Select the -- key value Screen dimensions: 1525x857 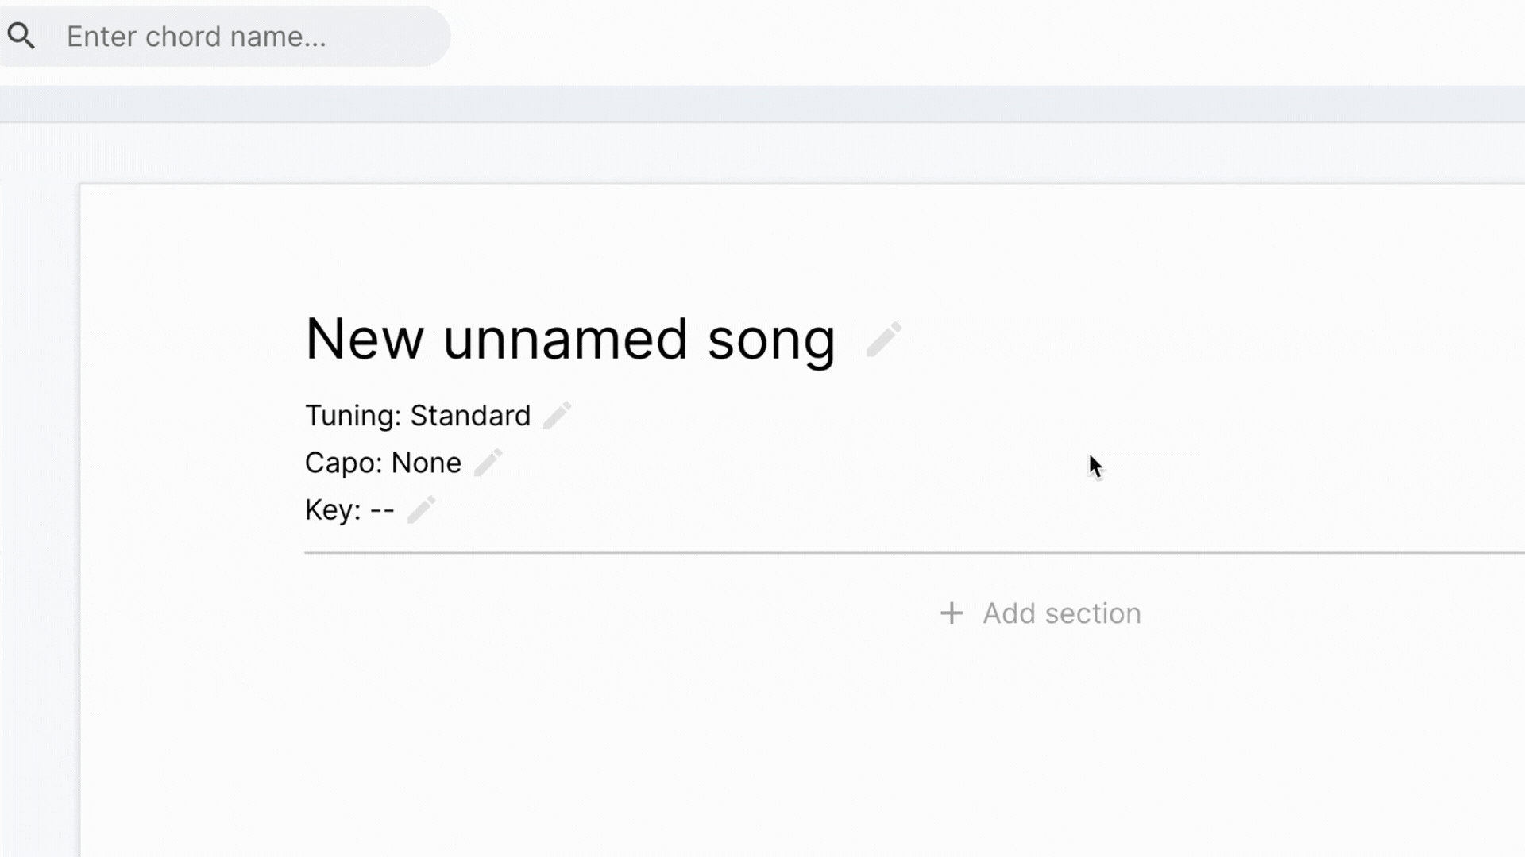pyautogui.click(x=382, y=510)
